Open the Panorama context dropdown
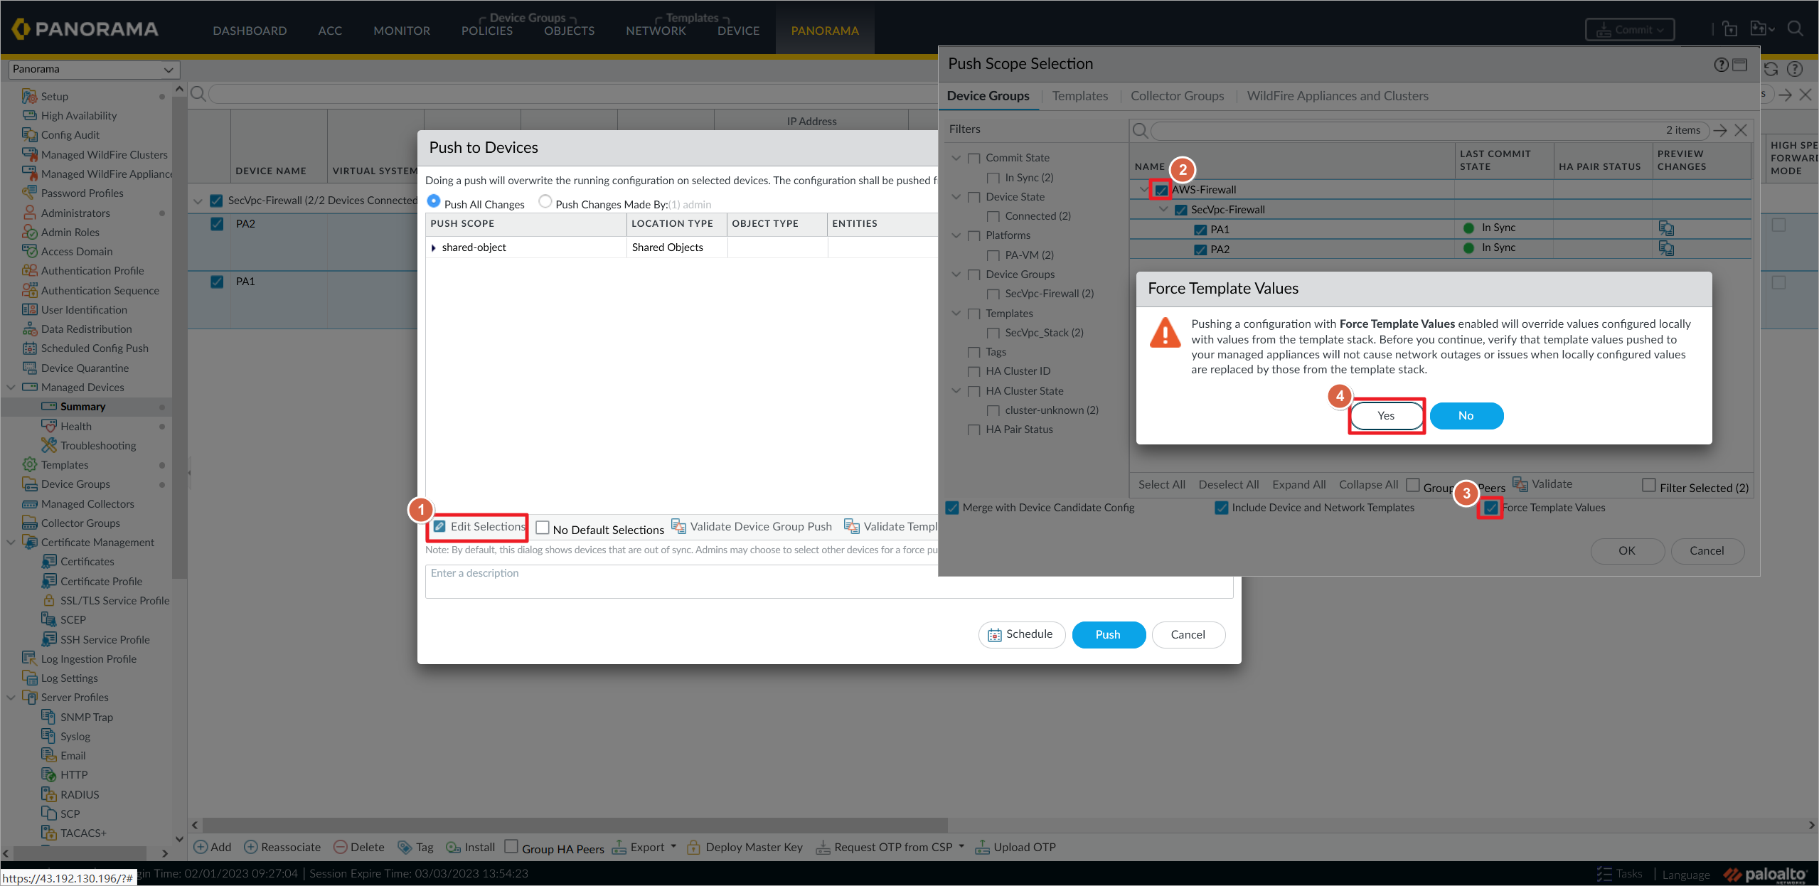Viewport: 1819px width, 886px height. tap(93, 69)
